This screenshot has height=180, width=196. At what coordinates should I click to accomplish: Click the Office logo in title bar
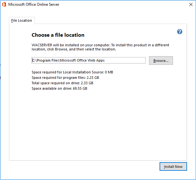(4, 5)
